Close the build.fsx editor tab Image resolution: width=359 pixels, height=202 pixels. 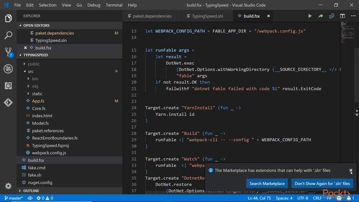pos(269,16)
